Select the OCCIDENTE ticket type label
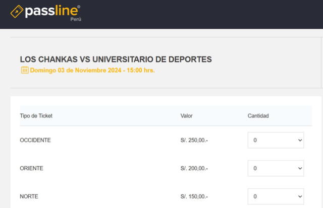This screenshot has height=208, width=323. pos(35,140)
